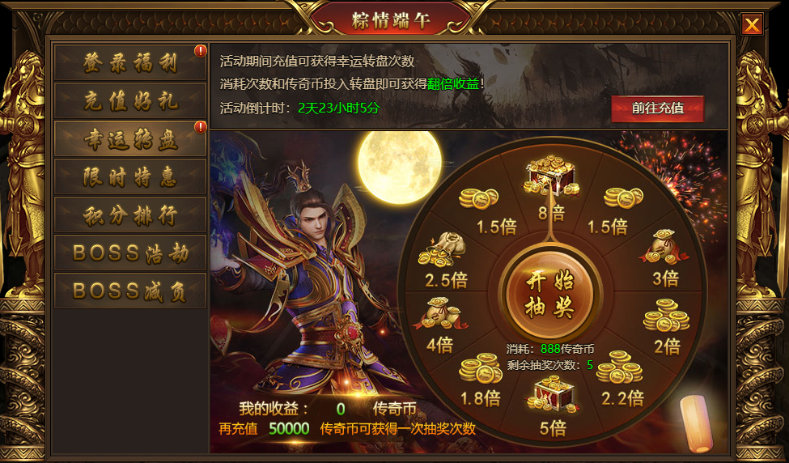
Task: Select the 3倍 money bag icon
Action: [664, 247]
